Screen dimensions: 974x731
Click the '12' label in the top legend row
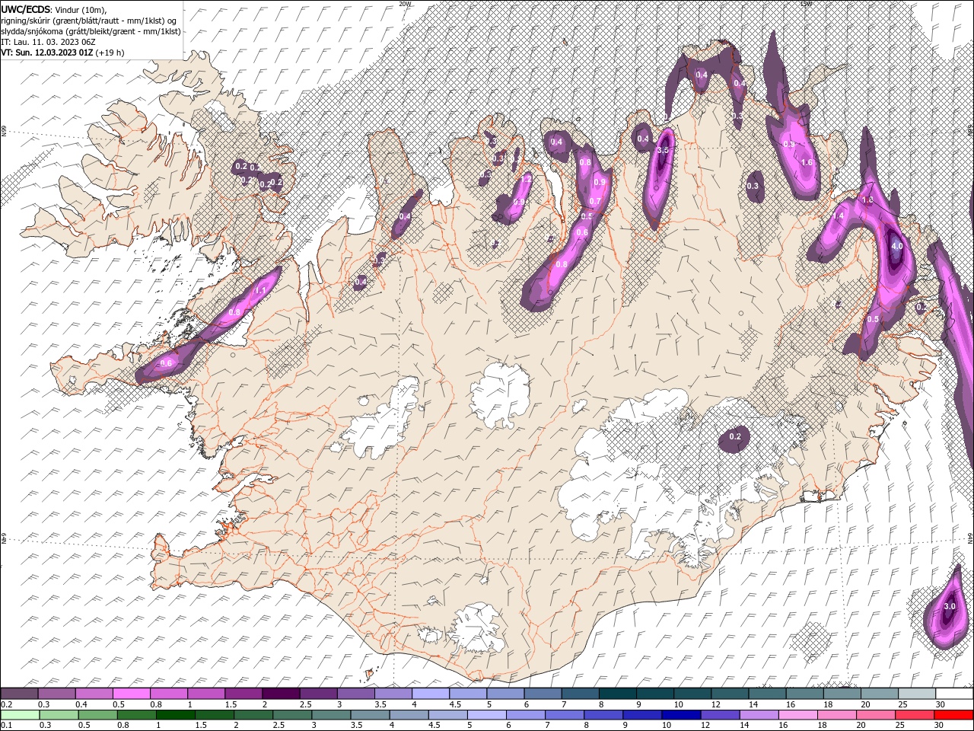tap(715, 704)
